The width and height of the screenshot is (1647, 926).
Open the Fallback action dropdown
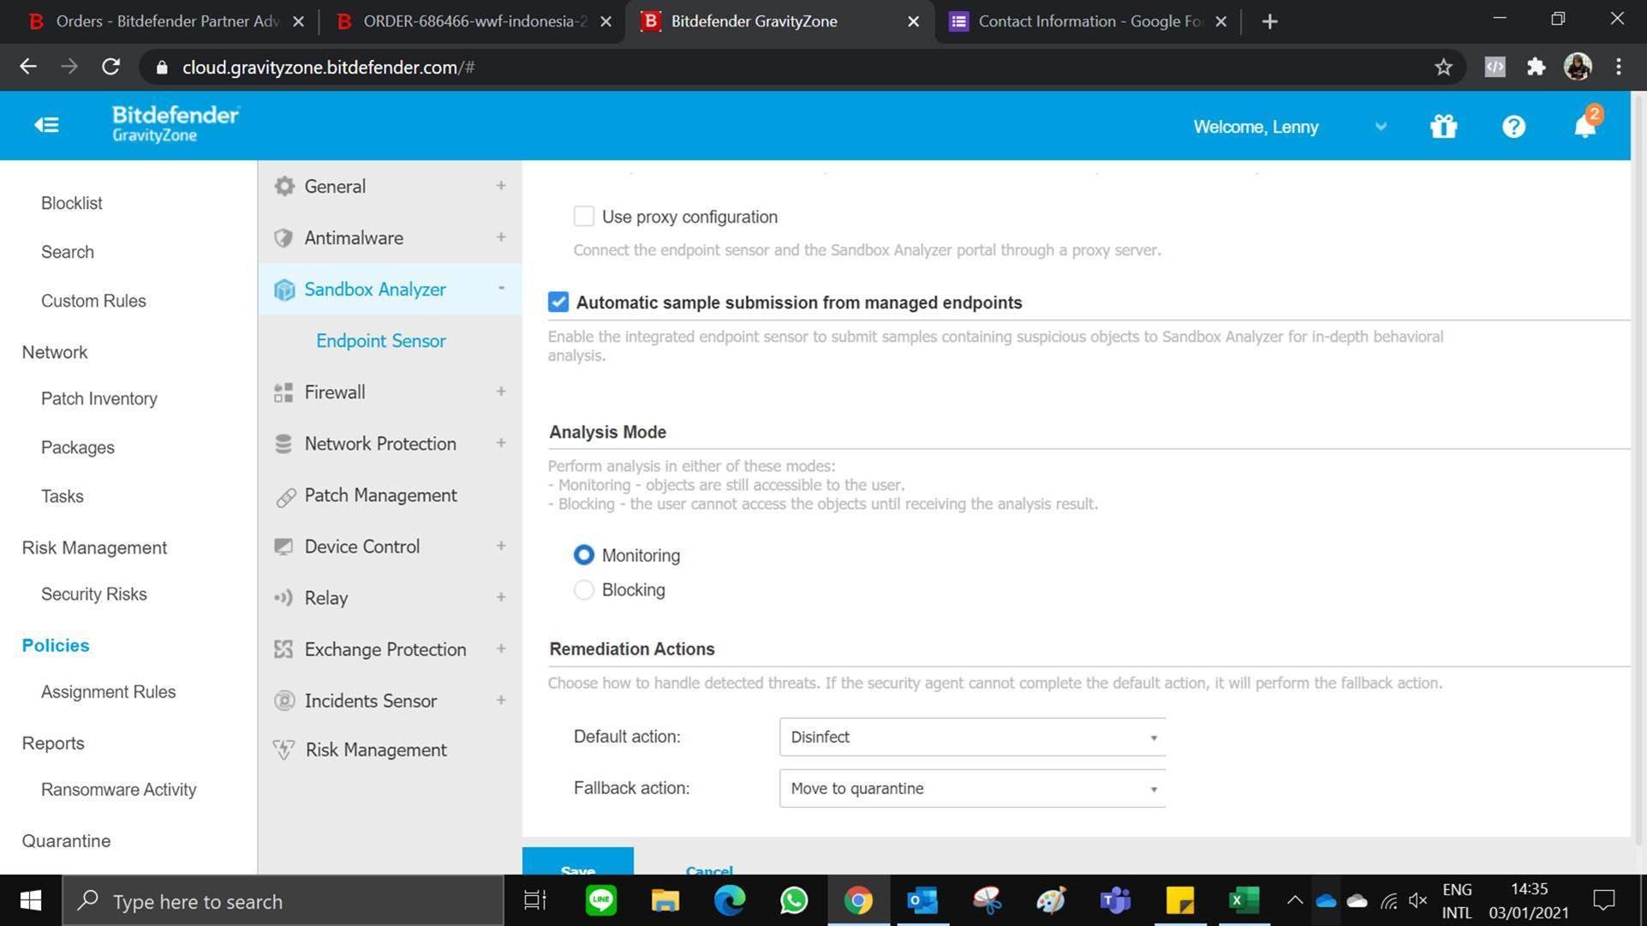point(972,789)
